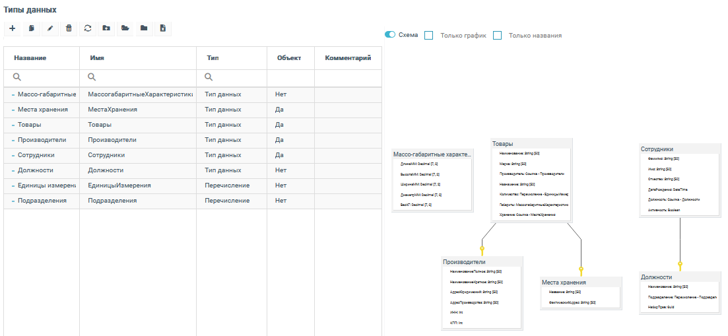Open search filter options in Название column
The width and height of the screenshot is (728, 336).
[18, 77]
